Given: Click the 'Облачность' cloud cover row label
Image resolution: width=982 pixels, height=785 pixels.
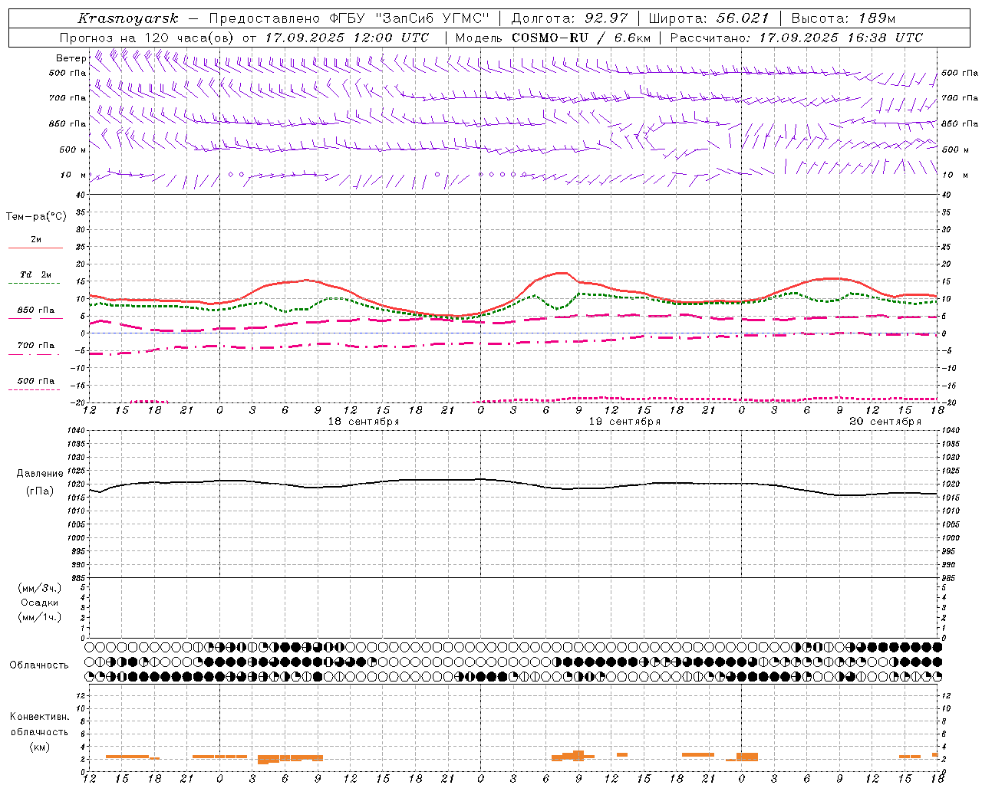Looking at the screenshot, I should pyautogui.click(x=39, y=665).
